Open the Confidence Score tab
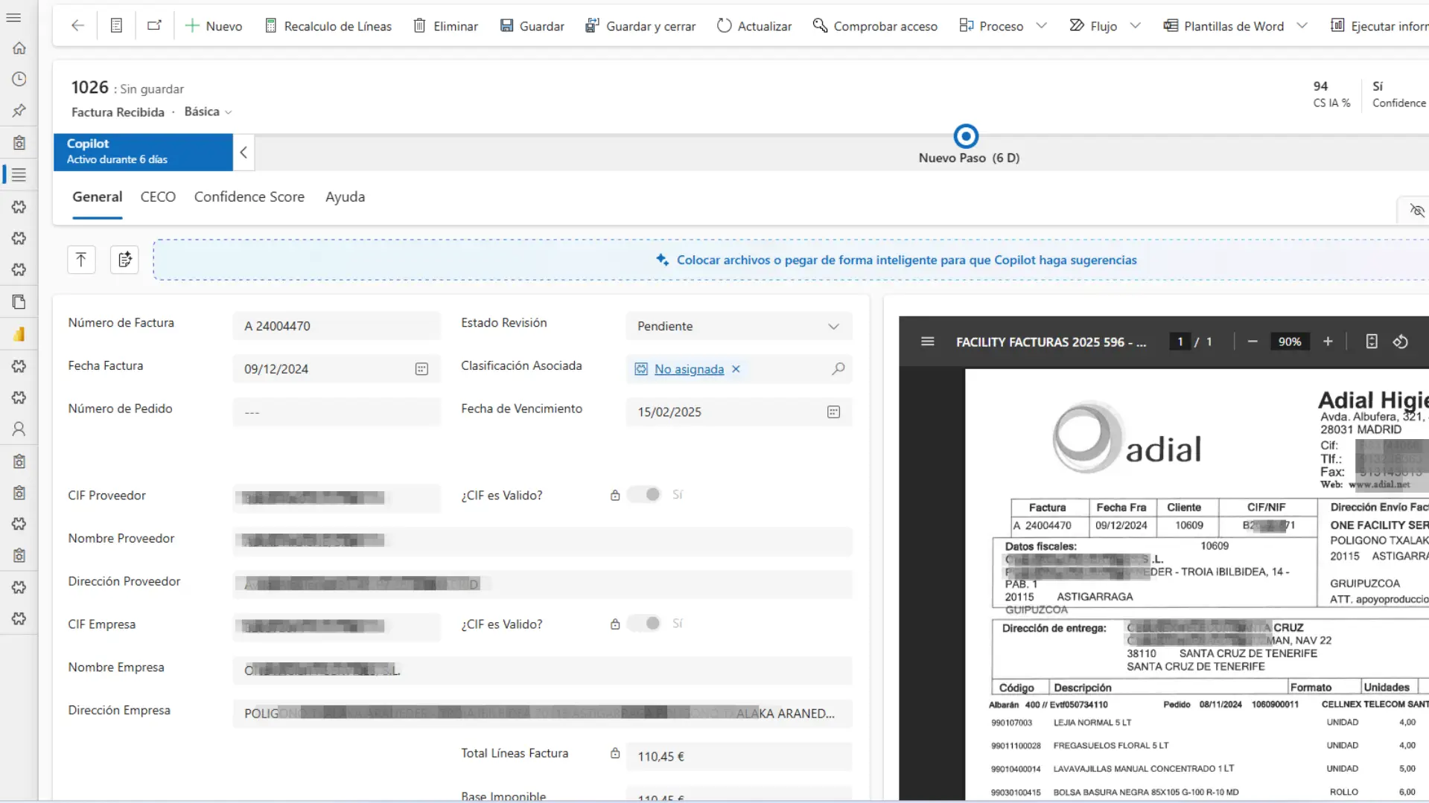Screen dimensions: 1429x803 coord(249,197)
